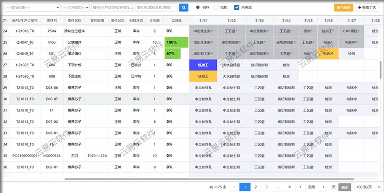The image size is (384, 193).
Task: Click the CNC精铣^ cell in row H21016_T0
Action: 351,31
